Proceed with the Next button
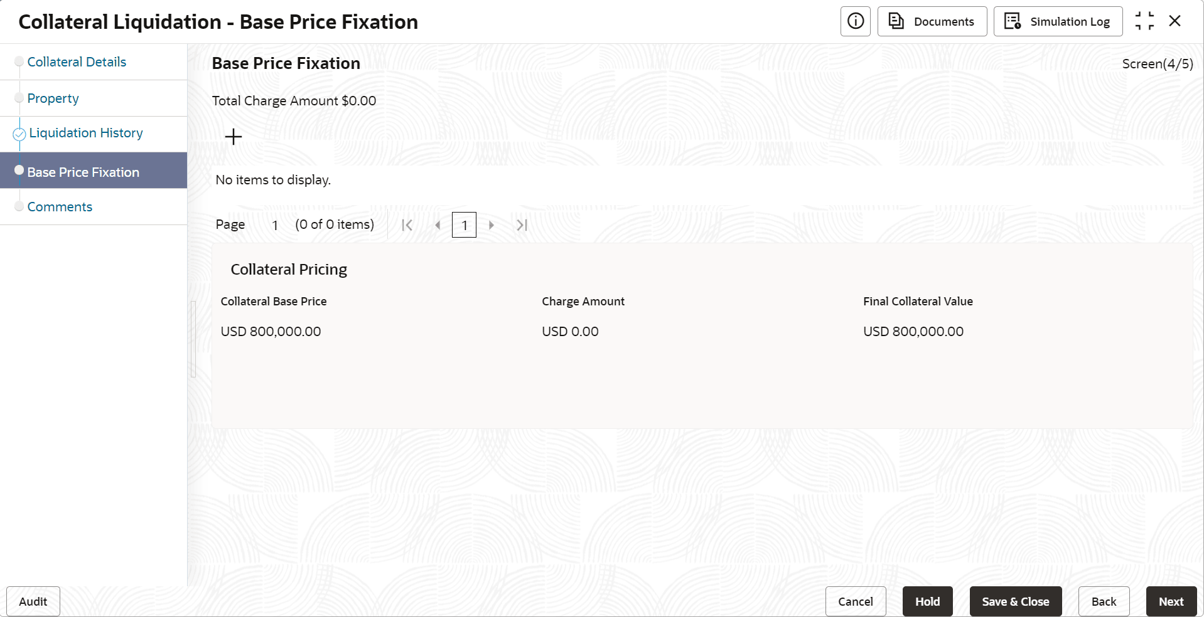 (1171, 601)
